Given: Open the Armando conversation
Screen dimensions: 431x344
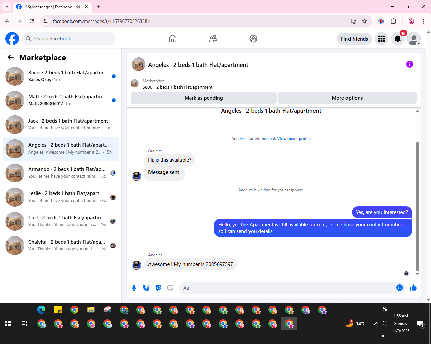Looking at the screenshot, I should pos(61,173).
